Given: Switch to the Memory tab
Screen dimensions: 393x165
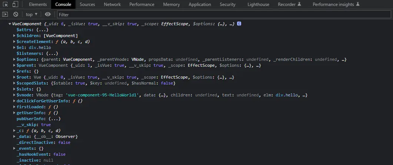Looking at the screenshot, I should click(x=171, y=4).
